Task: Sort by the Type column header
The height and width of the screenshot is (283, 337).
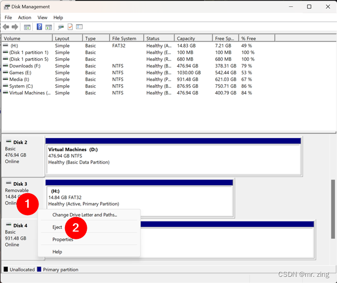Action: click(x=96, y=38)
